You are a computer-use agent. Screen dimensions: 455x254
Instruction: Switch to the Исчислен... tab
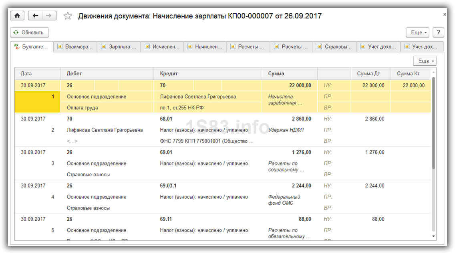[x=162, y=47]
